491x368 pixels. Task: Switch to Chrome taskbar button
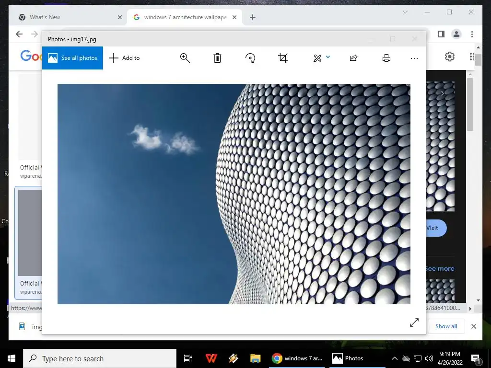tap(296, 358)
